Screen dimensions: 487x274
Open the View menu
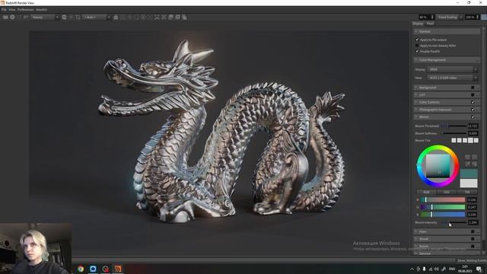pos(12,10)
